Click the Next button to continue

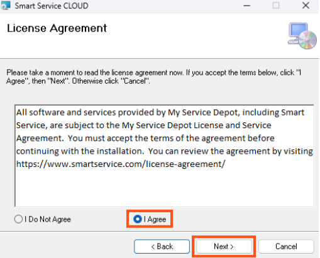click(224, 247)
